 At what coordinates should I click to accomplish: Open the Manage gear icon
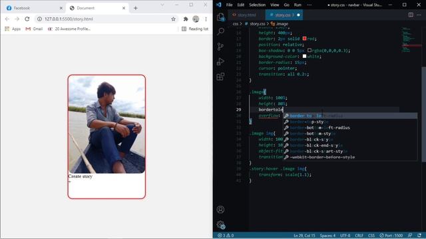coord(220,224)
